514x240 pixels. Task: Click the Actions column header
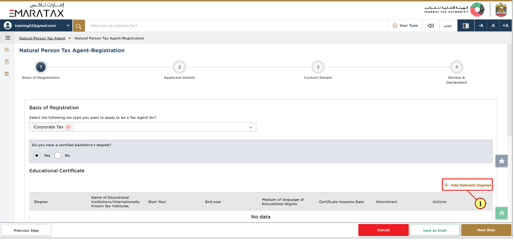pos(439,202)
